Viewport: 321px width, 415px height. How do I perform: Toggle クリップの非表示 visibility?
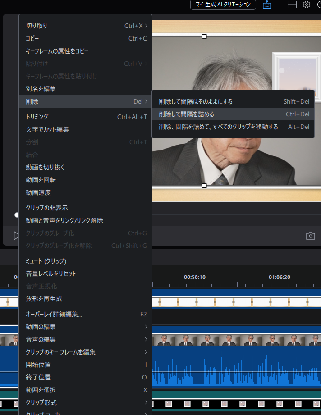(x=47, y=208)
